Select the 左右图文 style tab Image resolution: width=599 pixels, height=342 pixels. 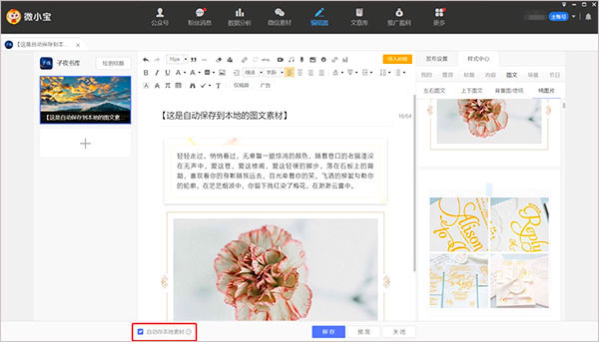434,90
